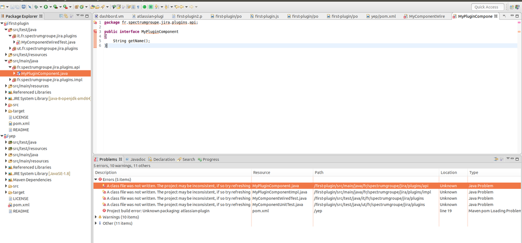This screenshot has height=243, width=522.
Task: Select the MyPluginComponentImpl.java error row
Action: click(307, 192)
